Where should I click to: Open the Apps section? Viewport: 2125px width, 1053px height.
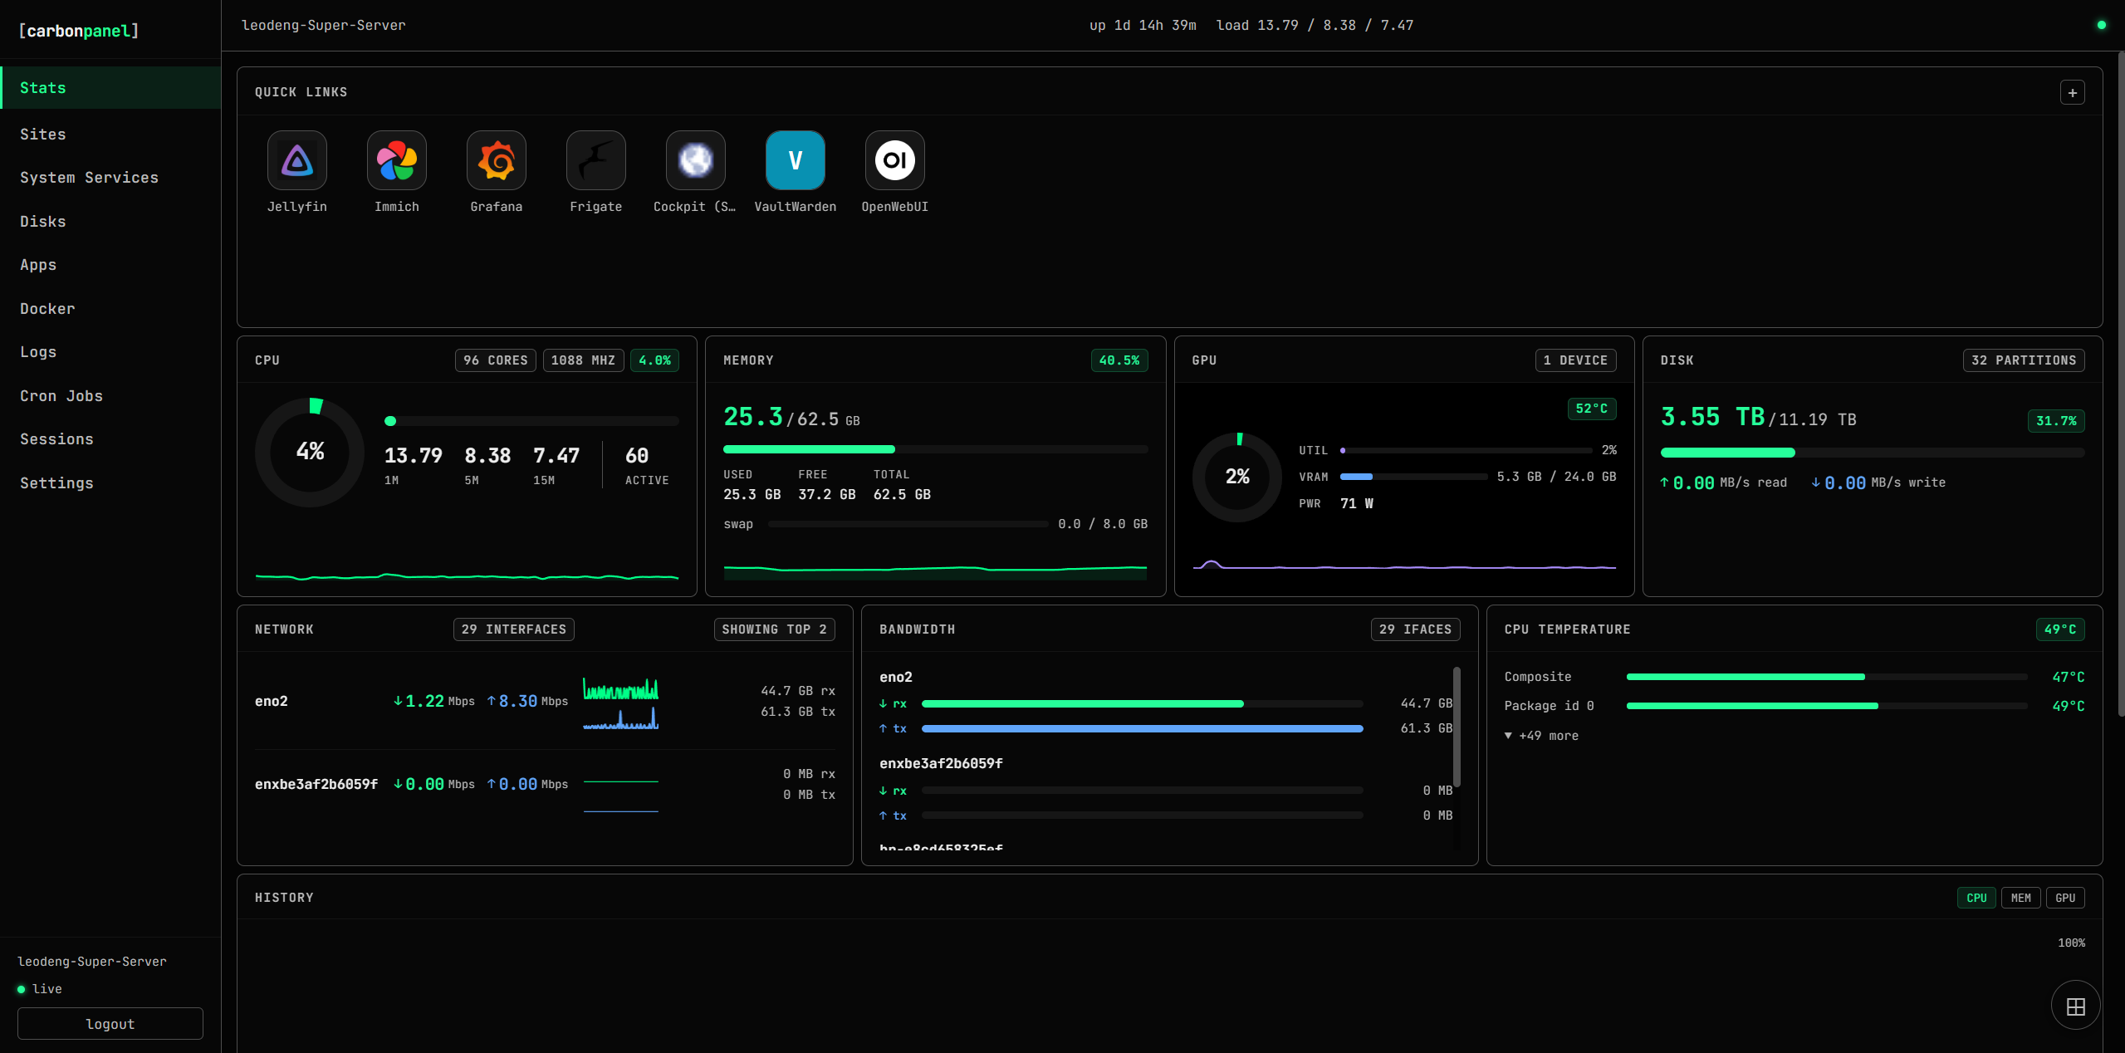(110, 265)
